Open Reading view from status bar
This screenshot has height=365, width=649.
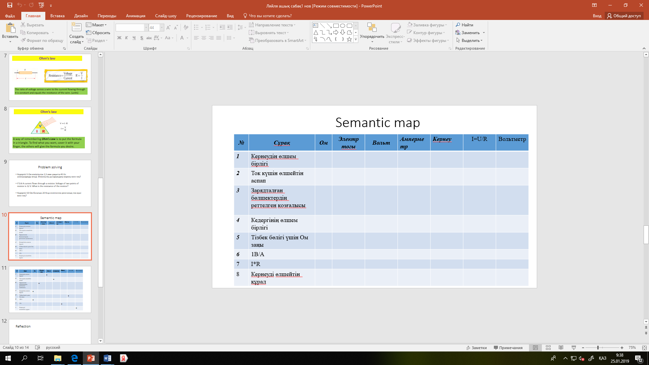(x=561, y=347)
